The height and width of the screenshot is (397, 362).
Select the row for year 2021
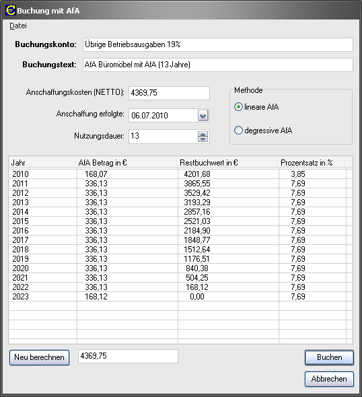180,278
